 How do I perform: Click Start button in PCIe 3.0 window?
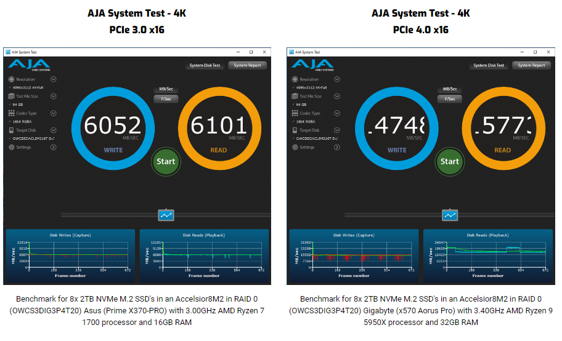pos(166,161)
